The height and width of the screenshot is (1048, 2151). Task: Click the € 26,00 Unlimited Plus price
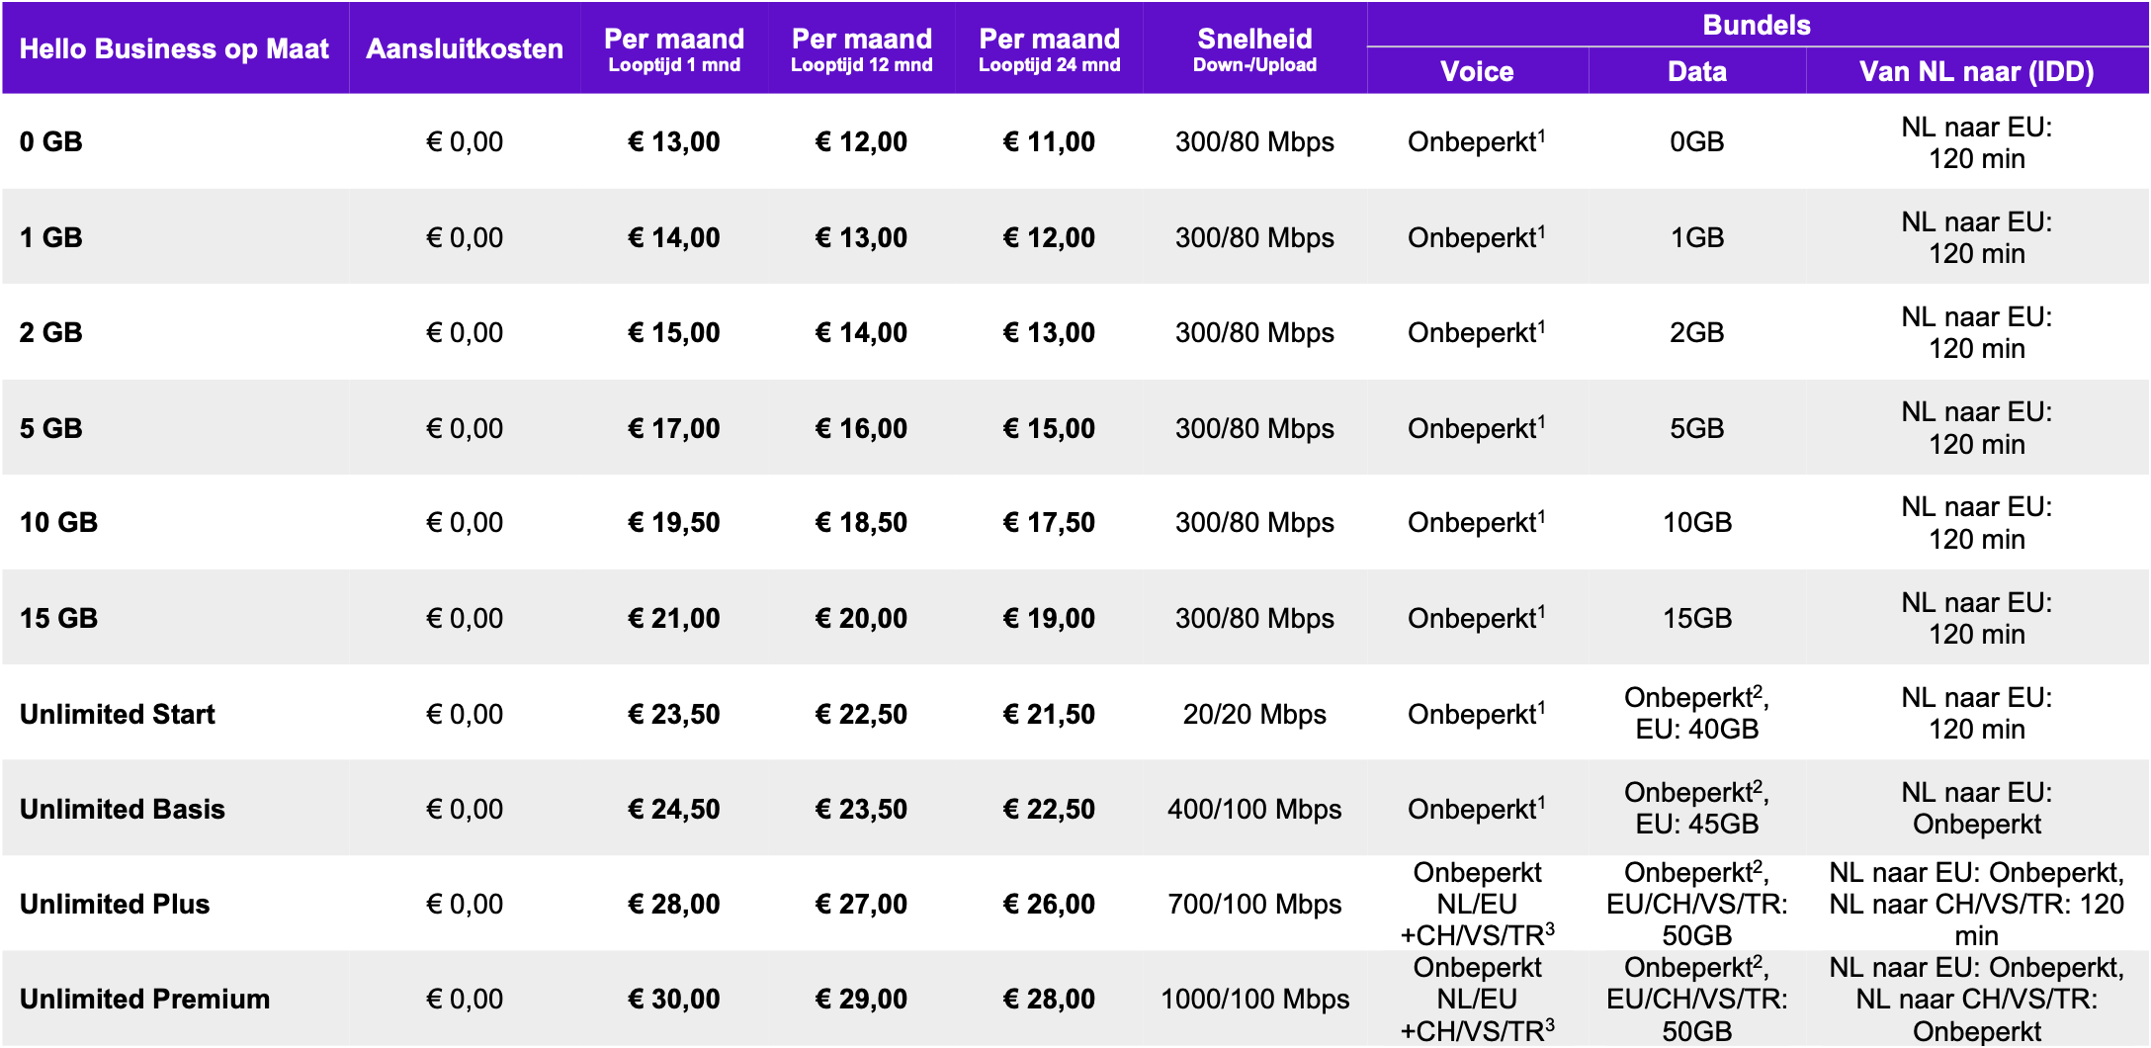[1049, 904]
